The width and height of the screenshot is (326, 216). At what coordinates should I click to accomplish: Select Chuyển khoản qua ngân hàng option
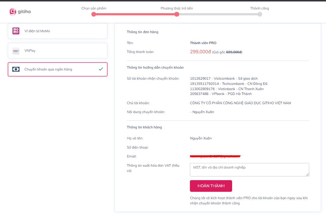click(x=57, y=69)
